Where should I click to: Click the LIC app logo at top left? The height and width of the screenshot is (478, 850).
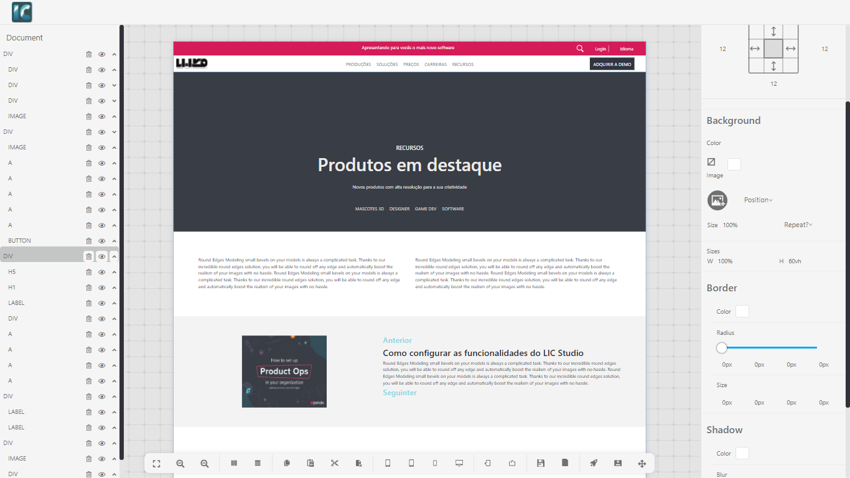[x=22, y=12]
